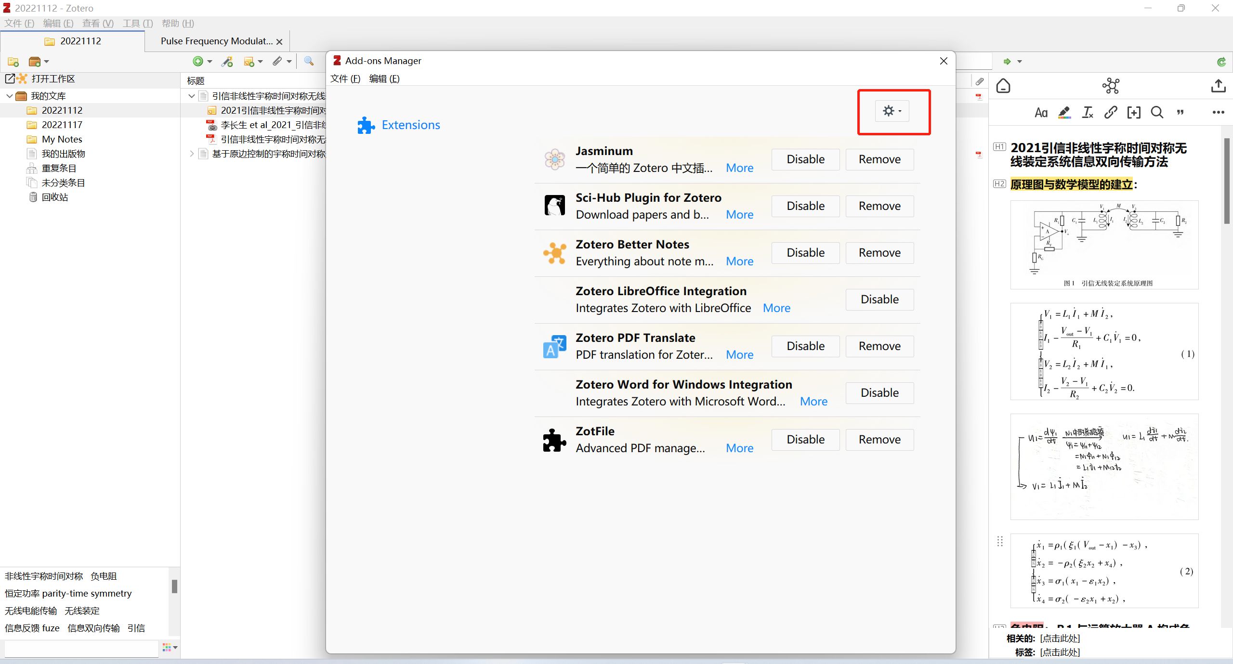Click the insert link icon in note editor
1233x664 pixels.
coord(1111,113)
